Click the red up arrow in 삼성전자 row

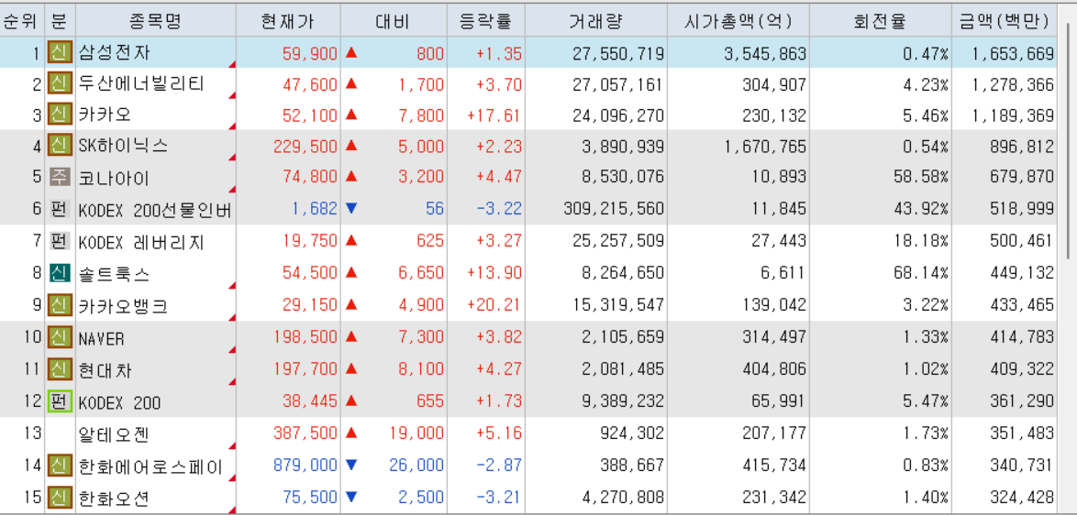click(x=351, y=53)
